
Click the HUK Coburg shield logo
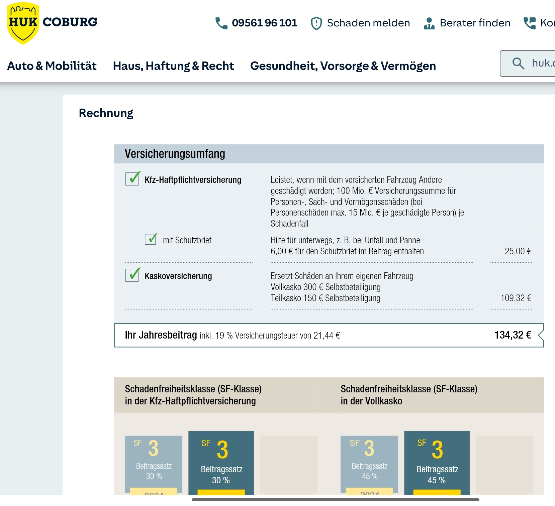(x=23, y=23)
